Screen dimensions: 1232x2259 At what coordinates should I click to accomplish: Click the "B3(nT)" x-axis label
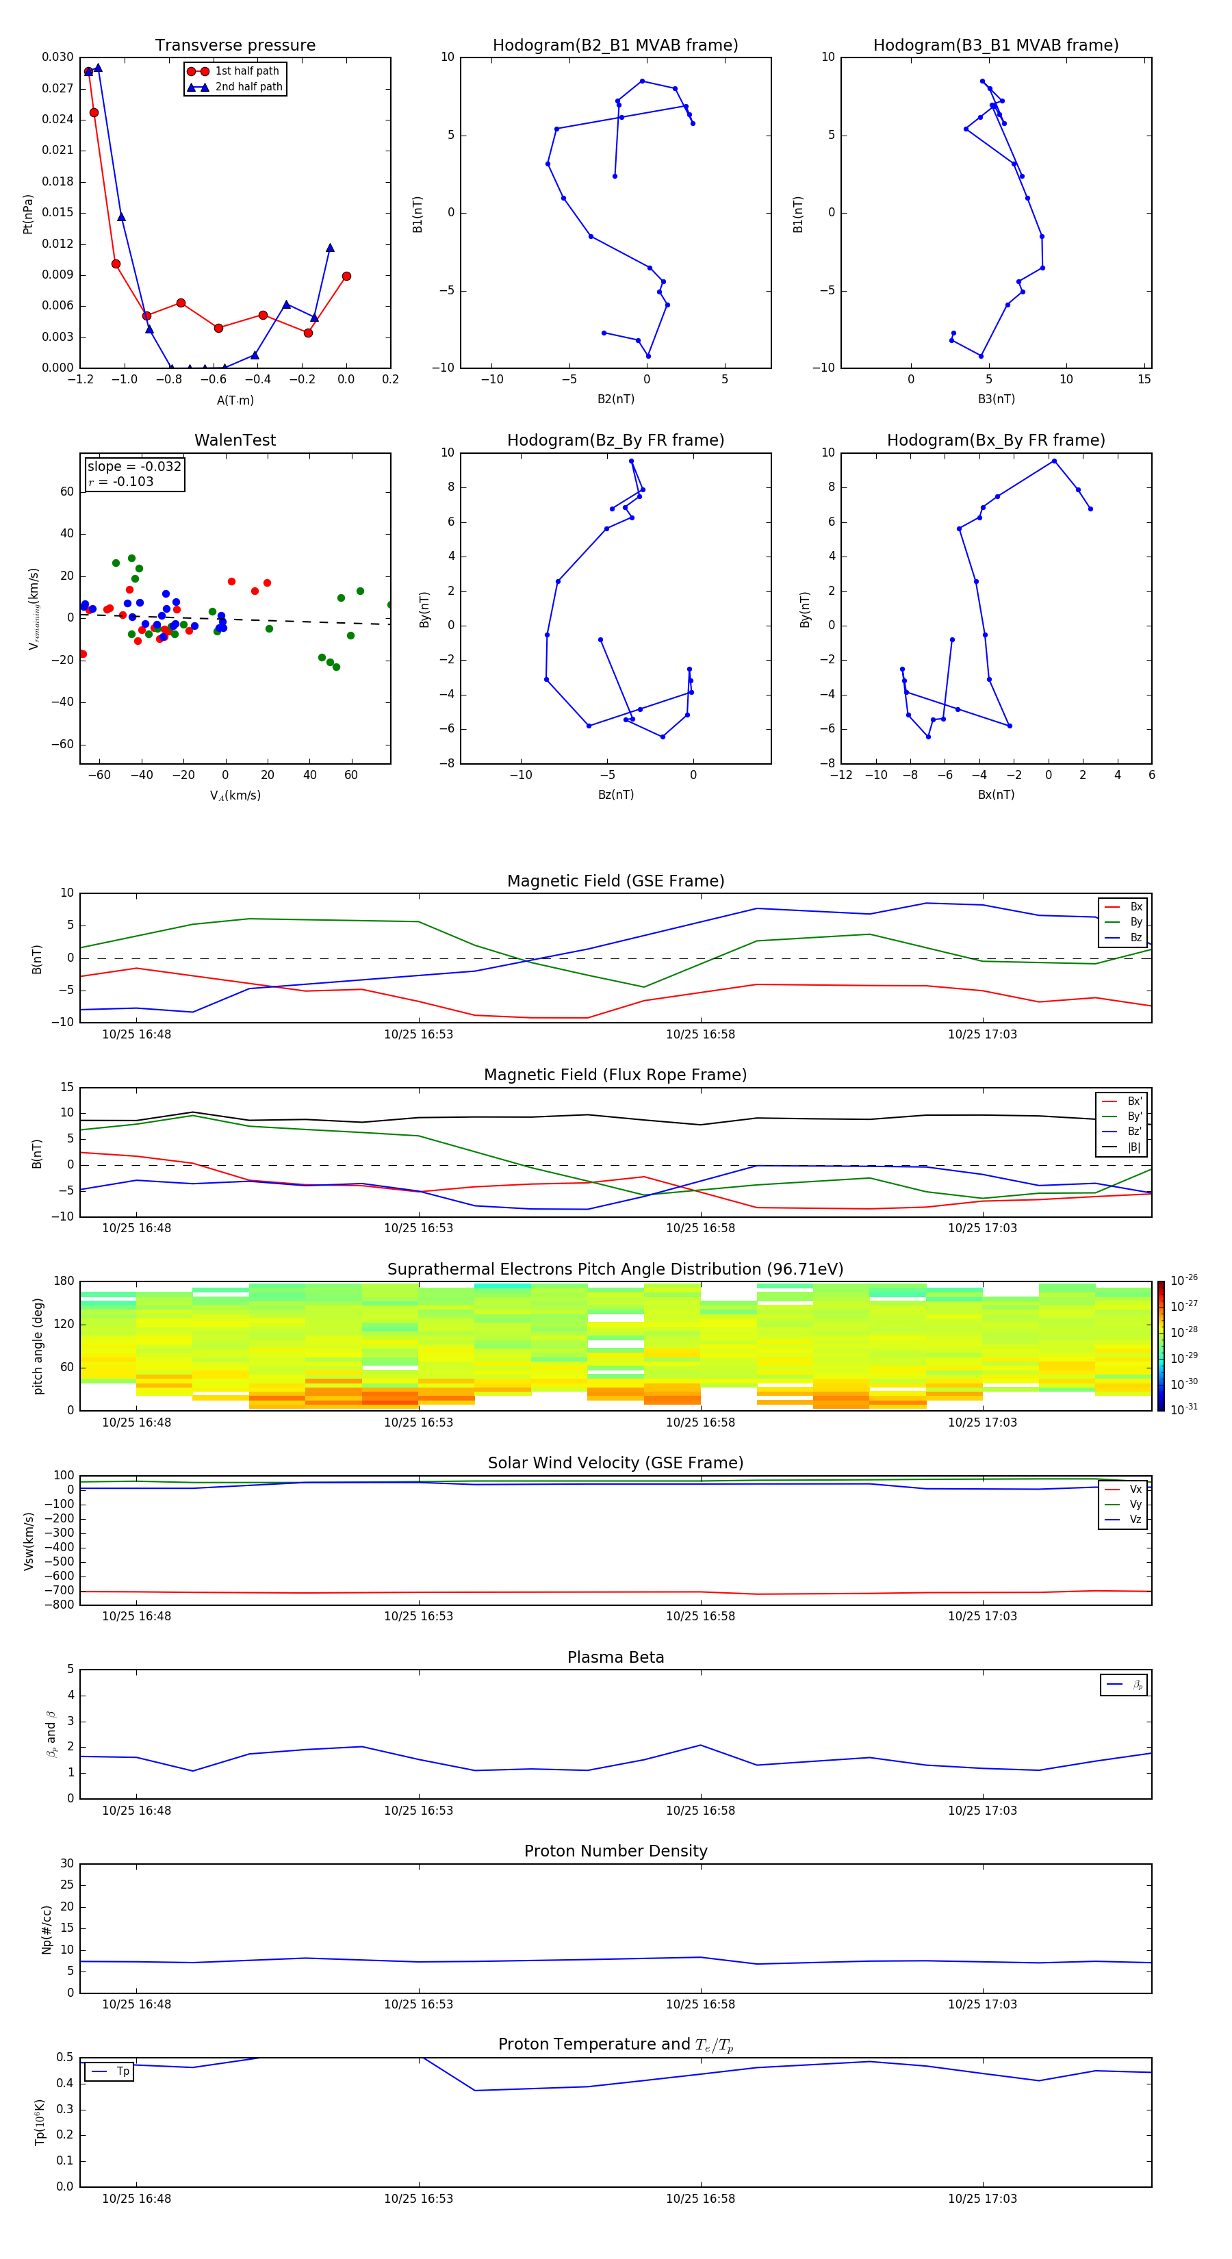[996, 399]
